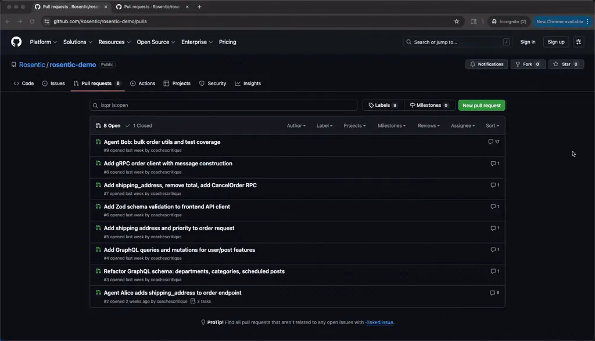This screenshot has width=595, height=341.
Task: Open comments on Refactor GraphQL schema PR
Action: pos(495,271)
